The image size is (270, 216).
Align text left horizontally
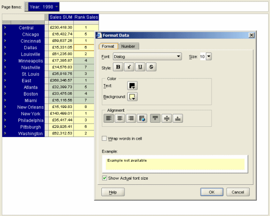(x=109, y=118)
